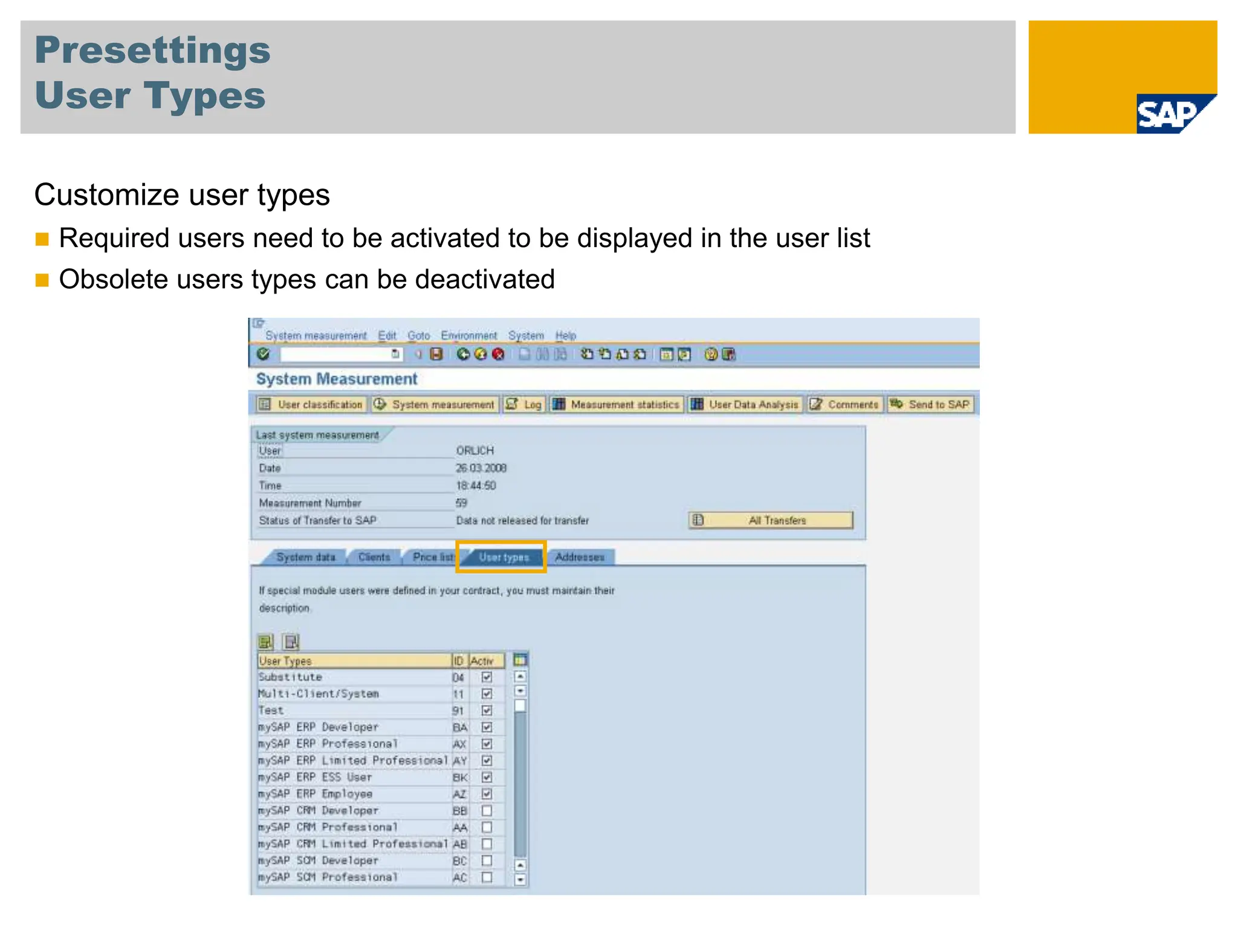Image resolution: width=1238 pixels, height=928 pixels.
Task: Check Activ for mySAP SCM Professional
Action: coord(487,877)
